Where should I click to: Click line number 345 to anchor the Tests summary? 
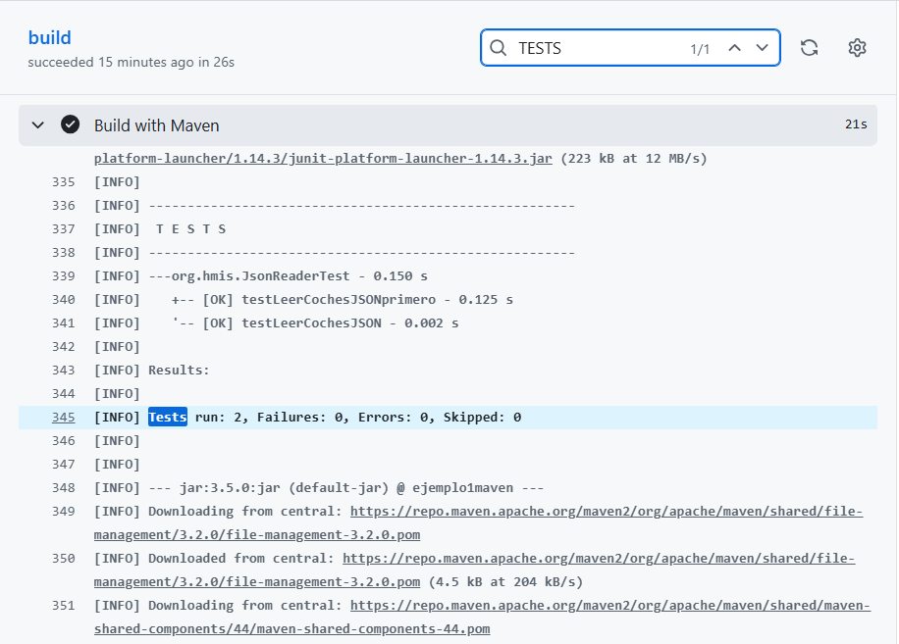(63, 417)
